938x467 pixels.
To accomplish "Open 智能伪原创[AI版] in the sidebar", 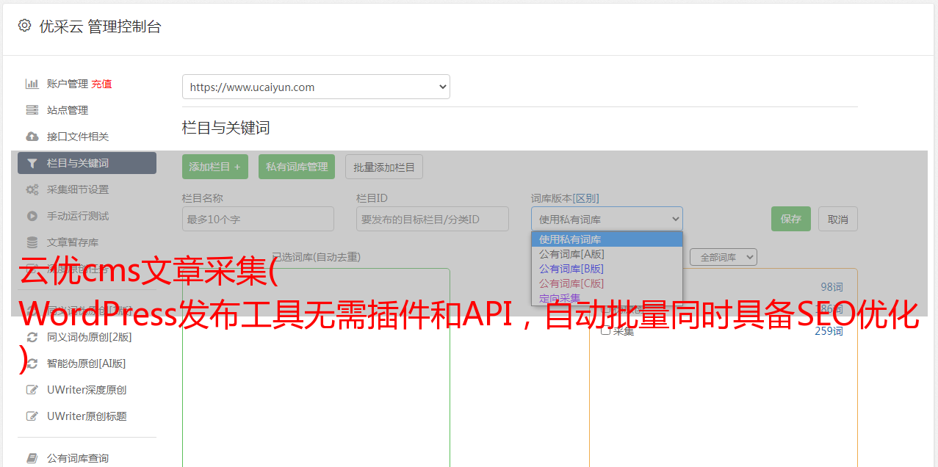I will [x=87, y=363].
